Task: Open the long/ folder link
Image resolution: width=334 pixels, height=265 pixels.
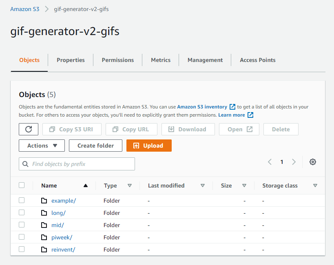Action: click(x=59, y=213)
